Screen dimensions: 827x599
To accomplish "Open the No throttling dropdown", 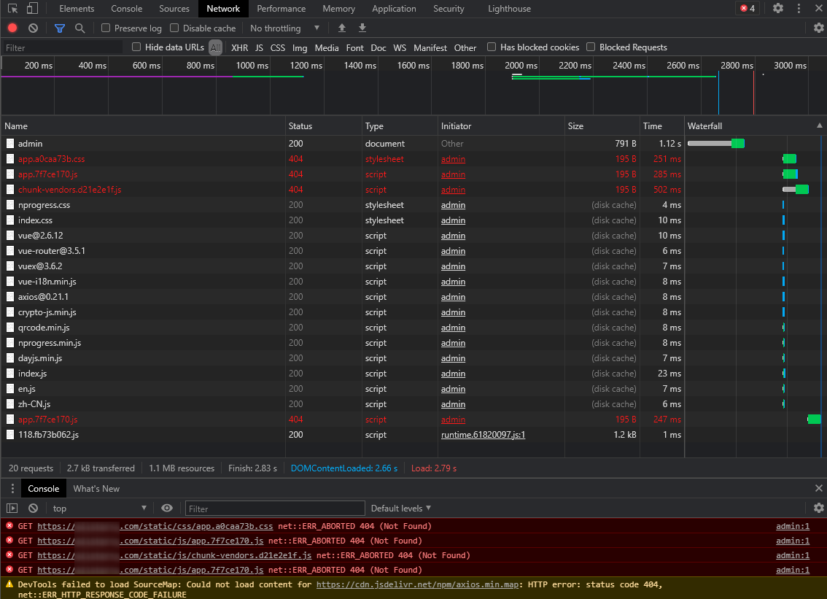I will pos(284,28).
